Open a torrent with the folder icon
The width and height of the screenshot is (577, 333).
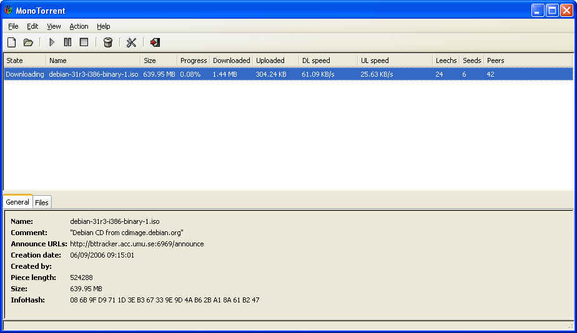[28, 42]
